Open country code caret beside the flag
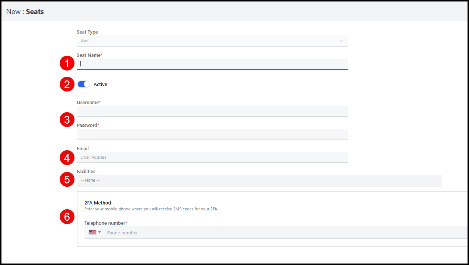Screen dimensions: 469x265 [100, 233]
